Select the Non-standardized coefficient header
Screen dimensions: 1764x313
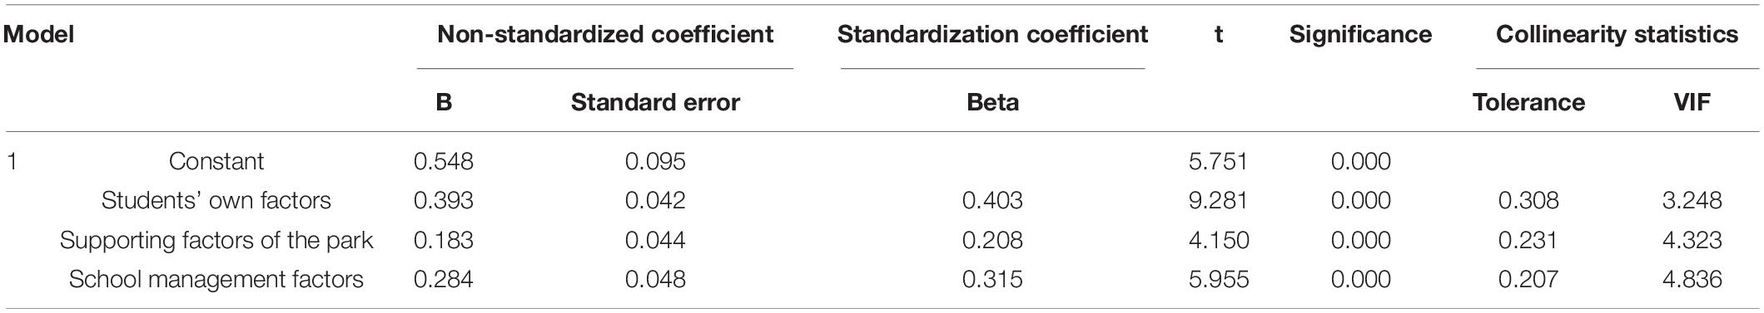coord(605,35)
